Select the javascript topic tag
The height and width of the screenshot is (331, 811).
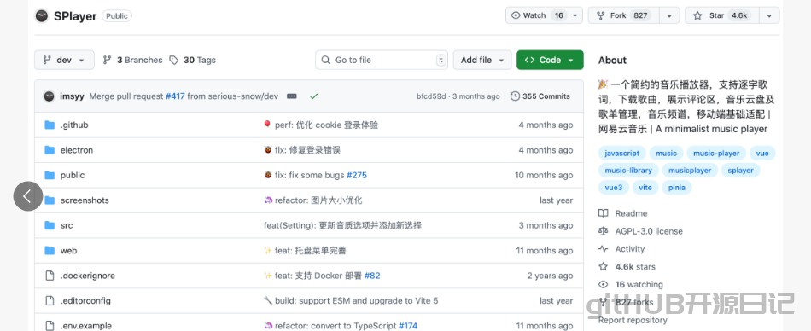coord(622,153)
